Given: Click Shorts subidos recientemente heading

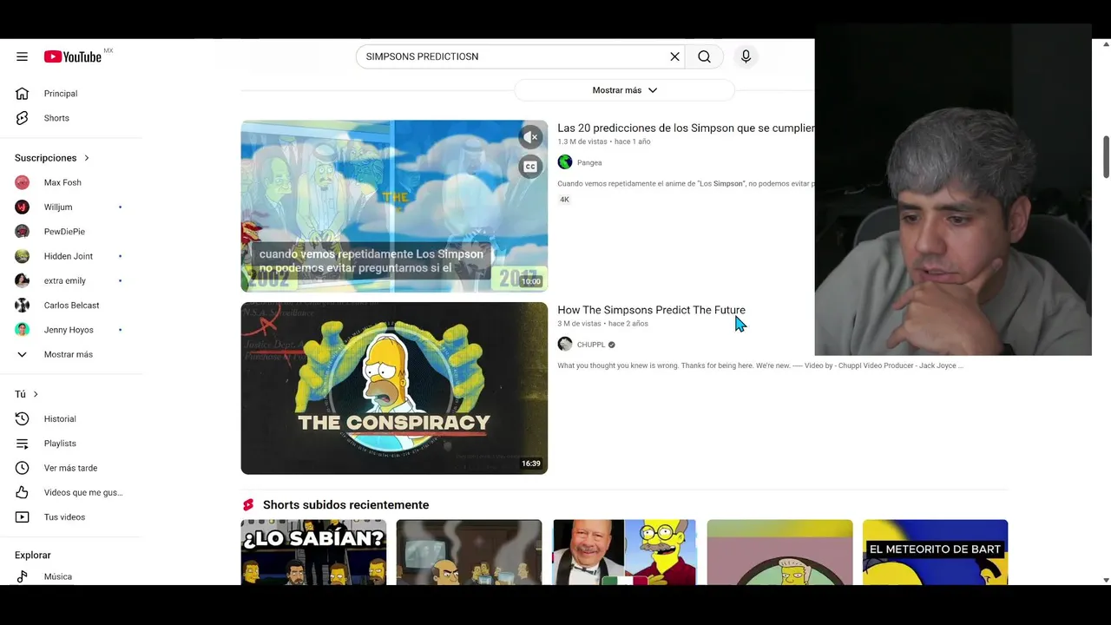Looking at the screenshot, I should pos(345,505).
